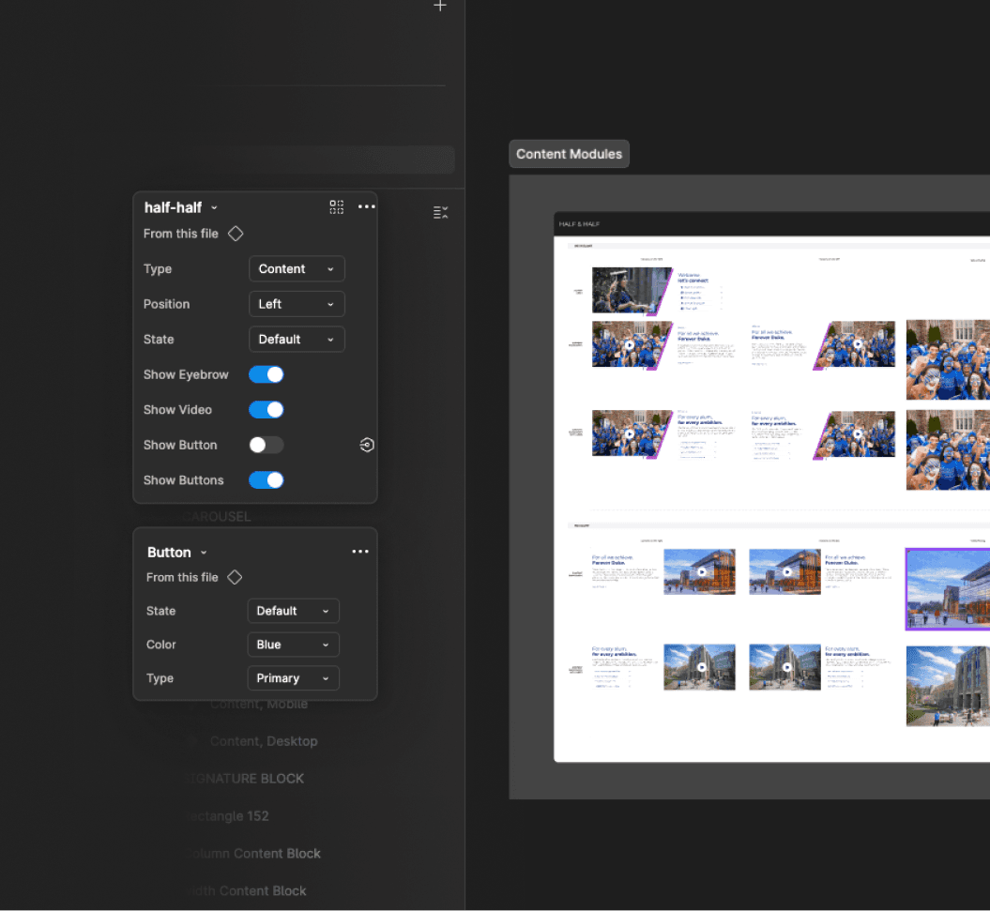Click the plus icon at the panel top

click(439, 6)
